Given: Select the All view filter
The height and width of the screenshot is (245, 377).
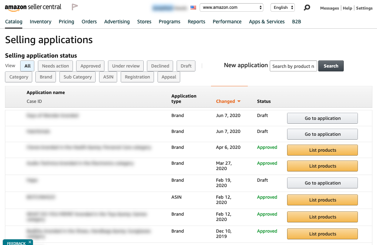Looking at the screenshot, I should point(27,66).
